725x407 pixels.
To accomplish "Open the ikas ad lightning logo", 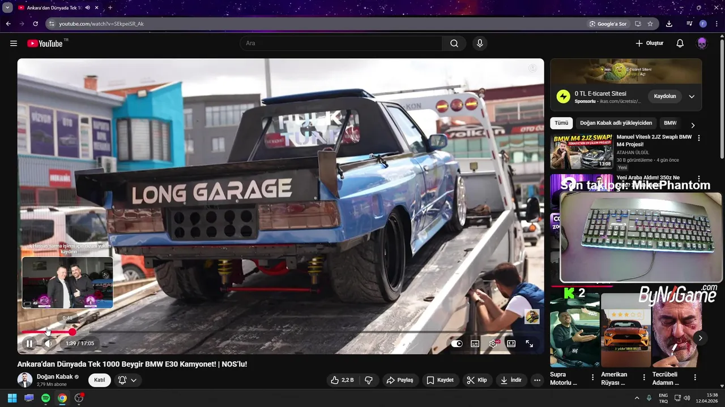I will (x=563, y=97).
